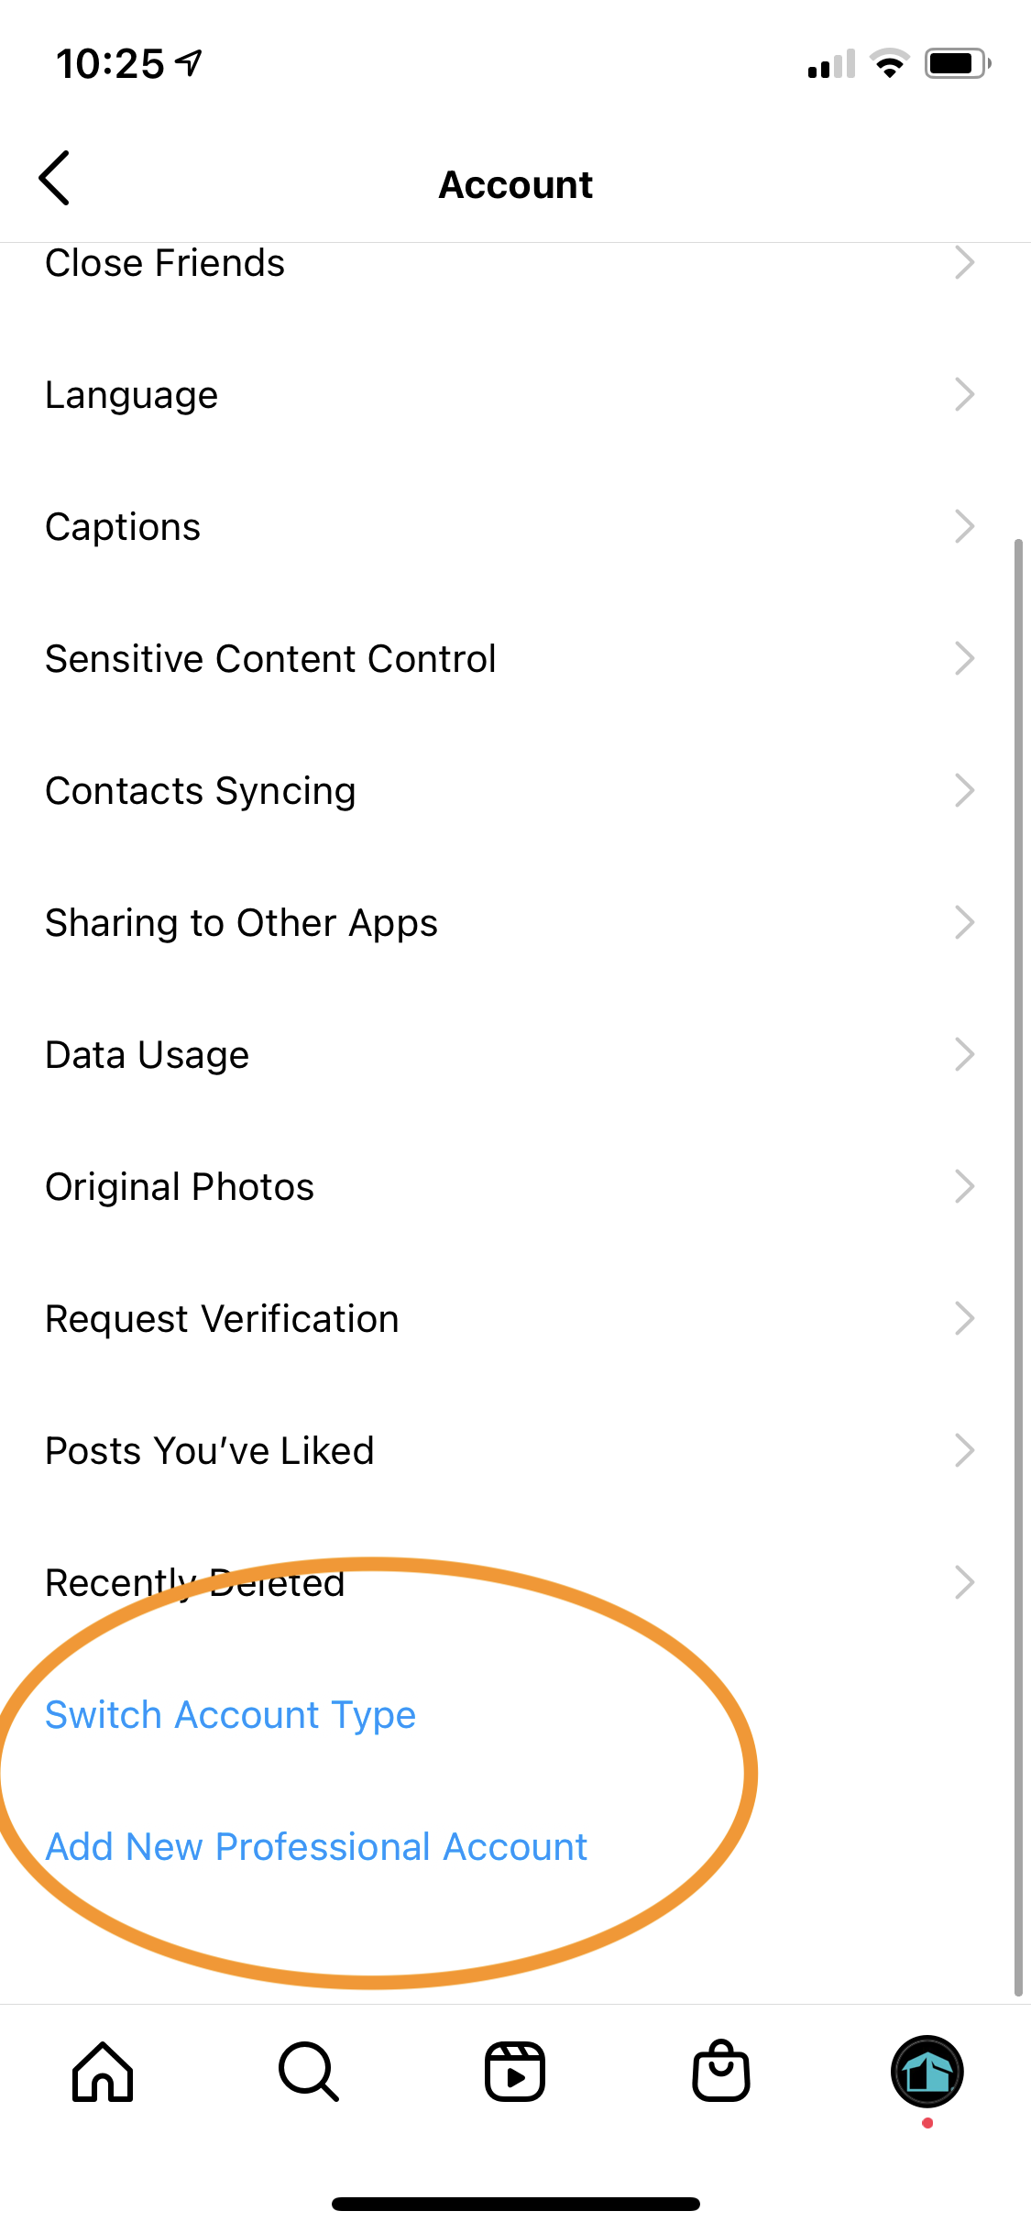
Task: Select Sharing to Other Apps
Action: (x=515, y=923)
